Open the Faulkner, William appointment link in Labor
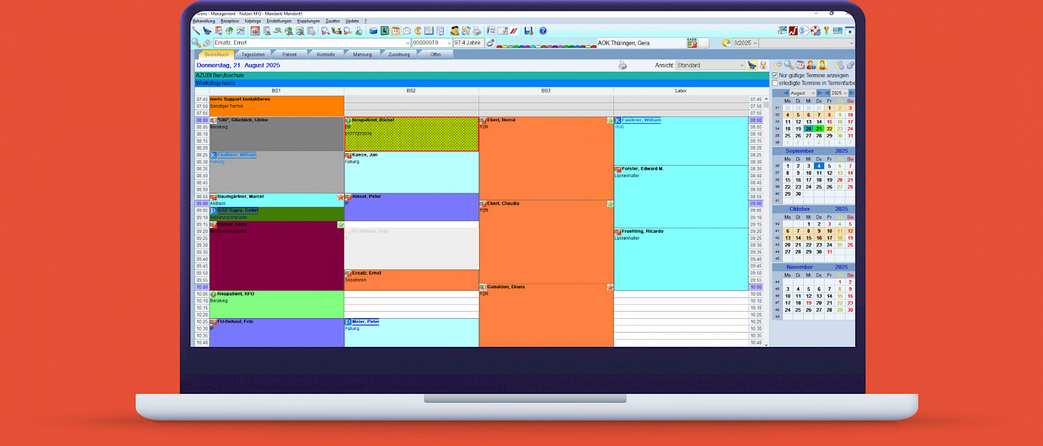The width and height of the screenshot is (1043, 446). click(641, 120)
